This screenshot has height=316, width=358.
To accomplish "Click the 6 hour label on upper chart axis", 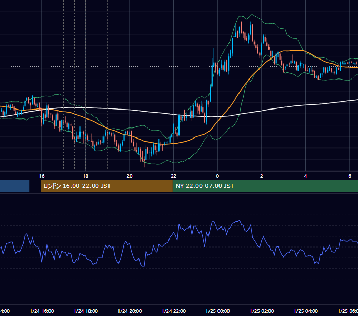I will tap(350, 176).
